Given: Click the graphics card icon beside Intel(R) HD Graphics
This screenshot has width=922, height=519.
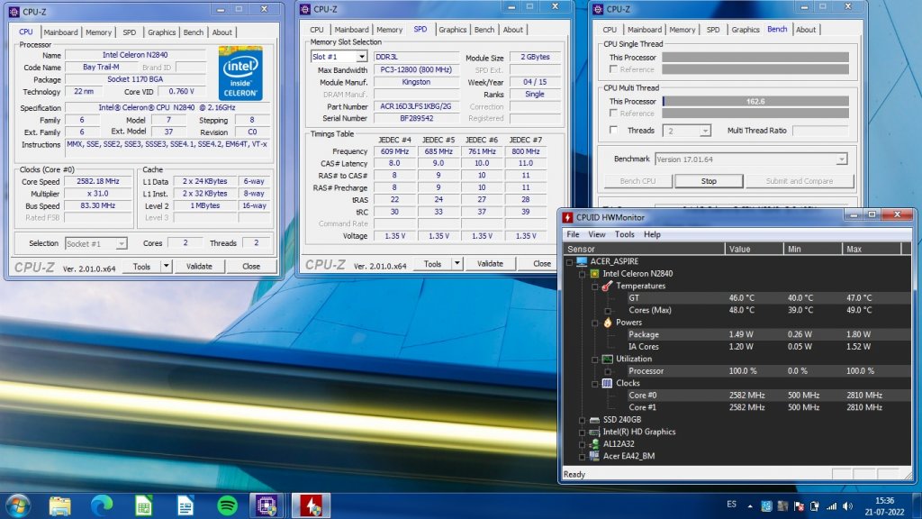Looking at the screenshot, I should pos(594,432).
